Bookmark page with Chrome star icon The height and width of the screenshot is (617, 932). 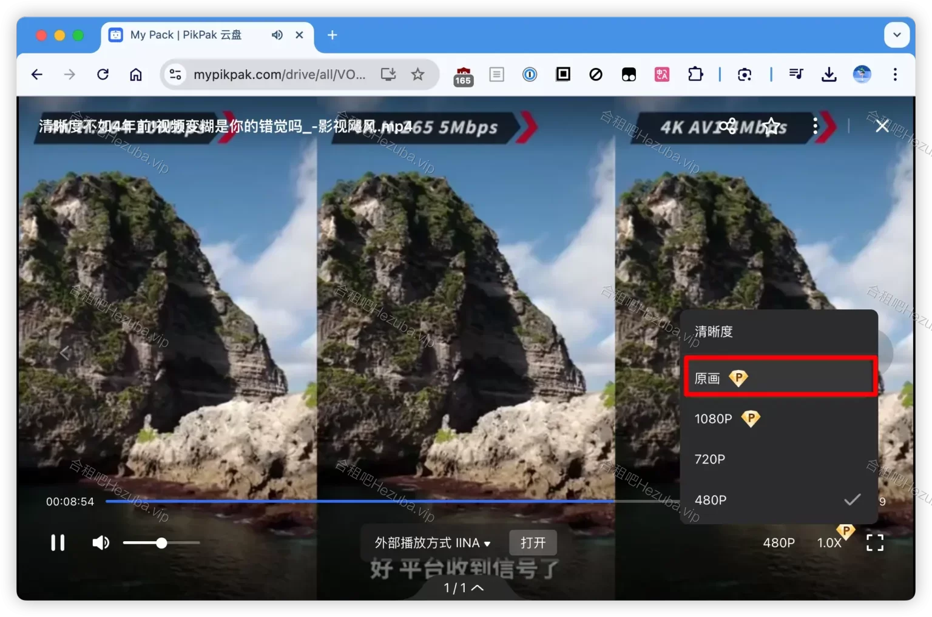(x=417, y=75)
